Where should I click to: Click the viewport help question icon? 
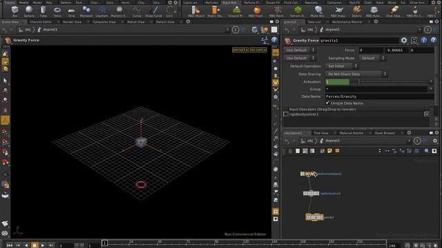coord(274,40)
